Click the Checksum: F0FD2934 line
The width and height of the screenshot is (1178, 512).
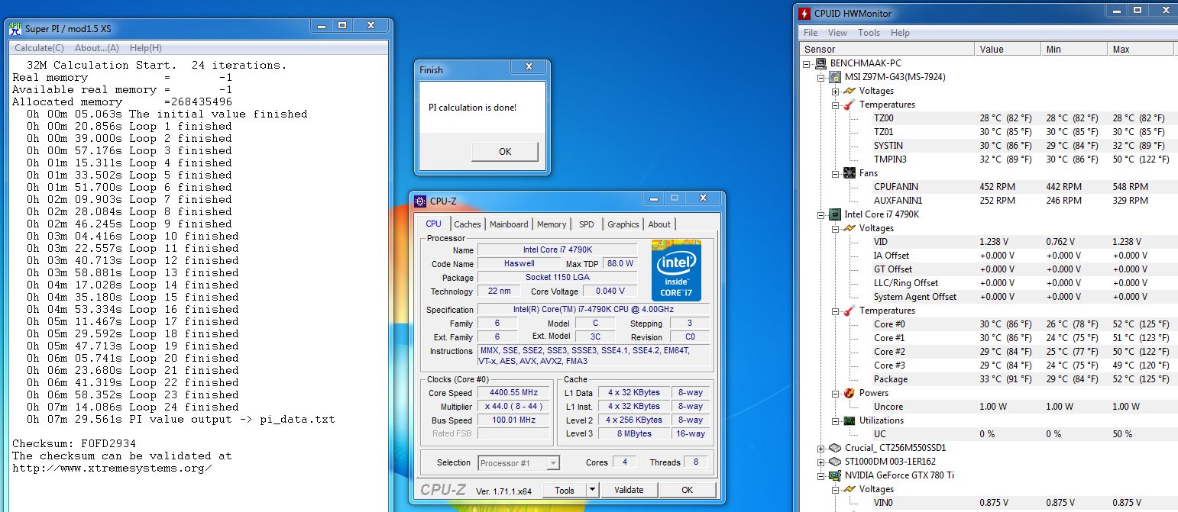point(74,443)
